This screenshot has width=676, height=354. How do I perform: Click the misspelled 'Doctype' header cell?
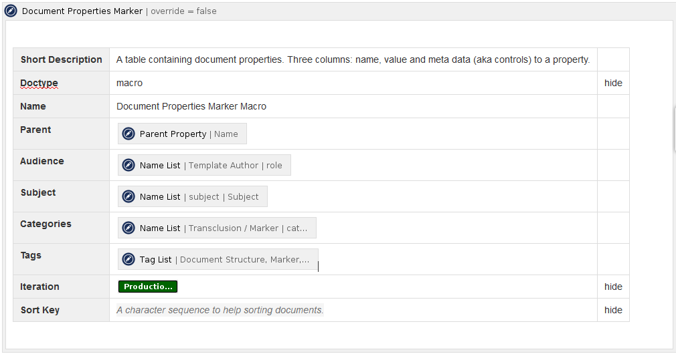pos(39,83)
